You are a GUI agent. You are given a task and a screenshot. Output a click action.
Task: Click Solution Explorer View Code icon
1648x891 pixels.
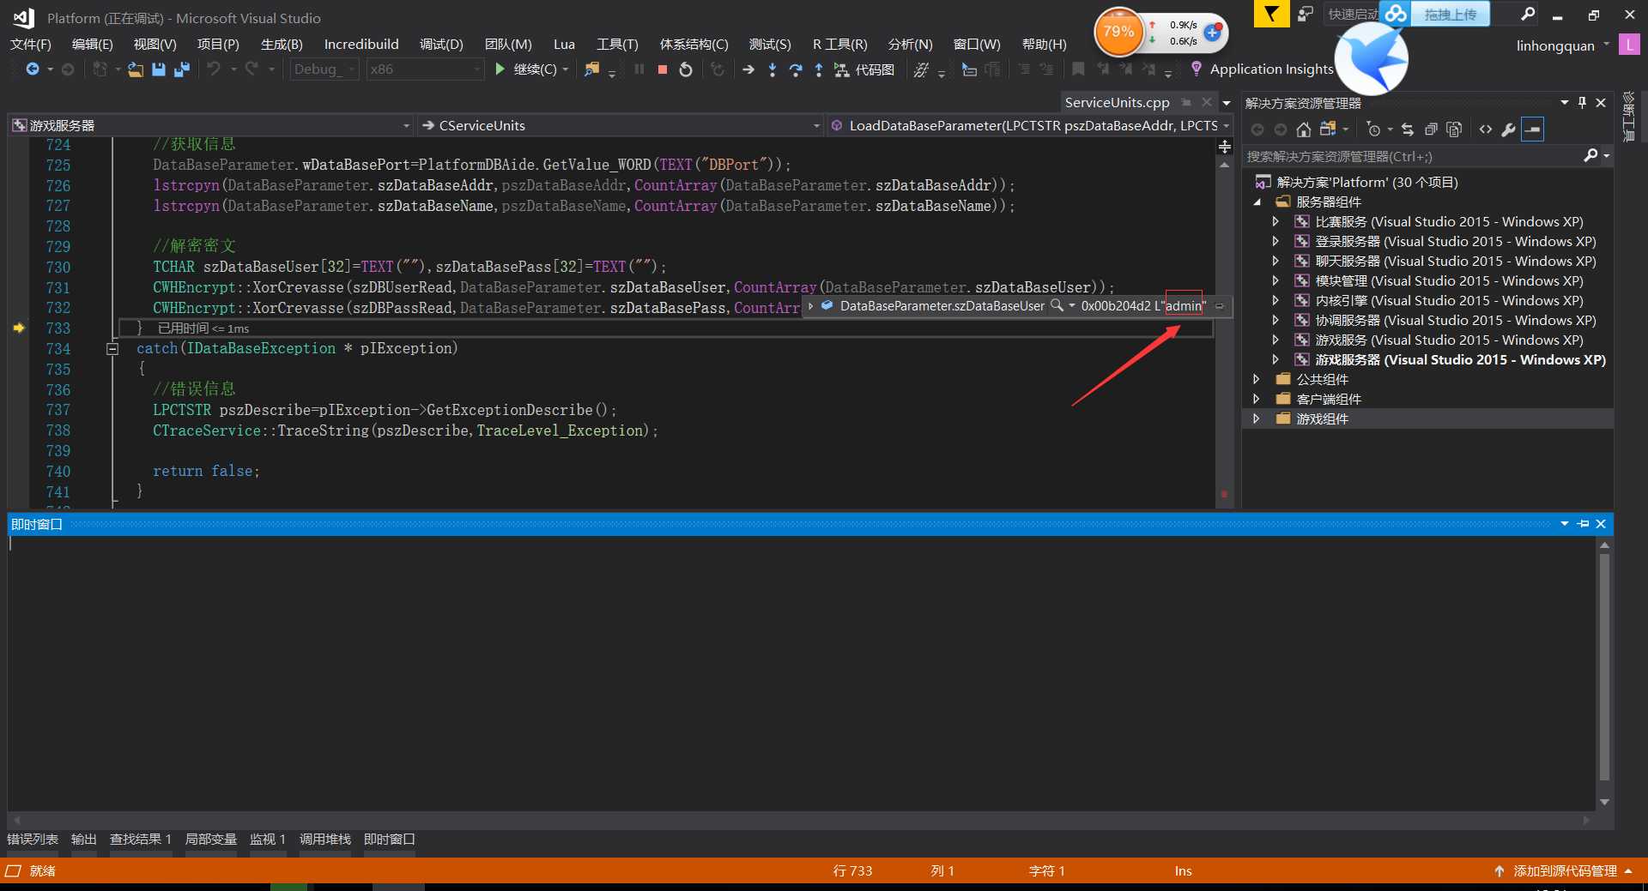1486,129
